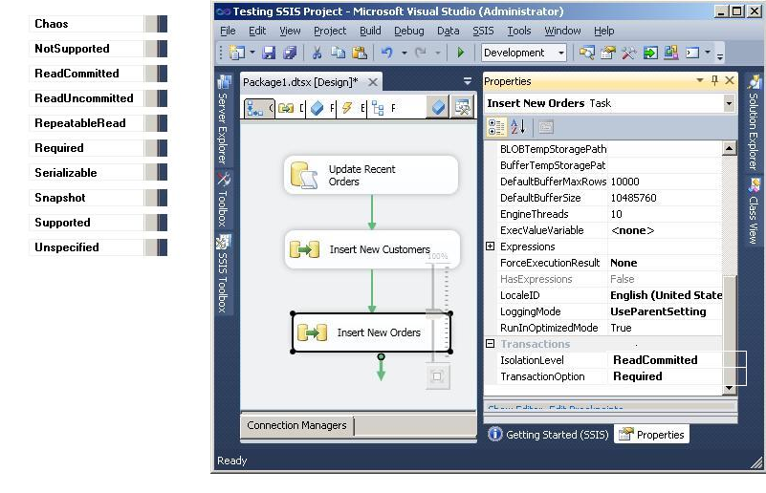Screen dimensions: 766x493
Task: Select the Insert New Orders task box
Action: (x=371, y=332)
